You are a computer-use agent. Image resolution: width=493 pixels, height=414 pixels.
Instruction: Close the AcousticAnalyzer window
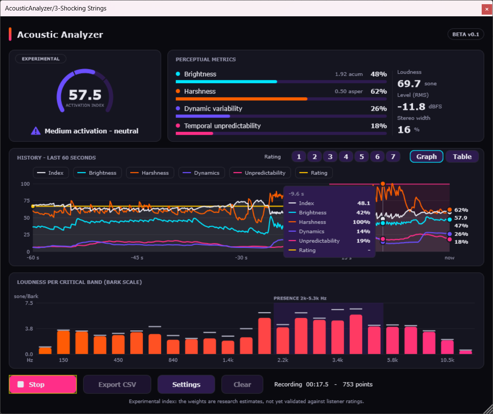click(486, 9)
